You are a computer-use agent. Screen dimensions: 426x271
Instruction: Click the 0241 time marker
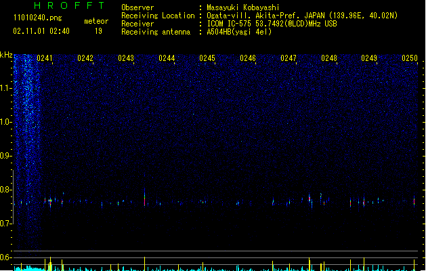[x=45, y=58]
